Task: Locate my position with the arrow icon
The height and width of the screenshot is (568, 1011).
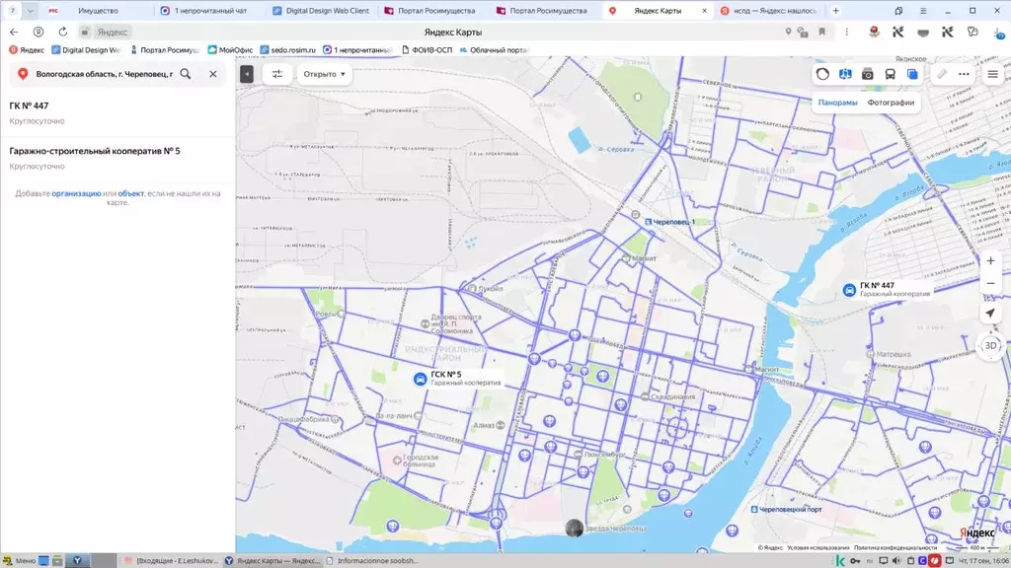Action: [990, 313]
